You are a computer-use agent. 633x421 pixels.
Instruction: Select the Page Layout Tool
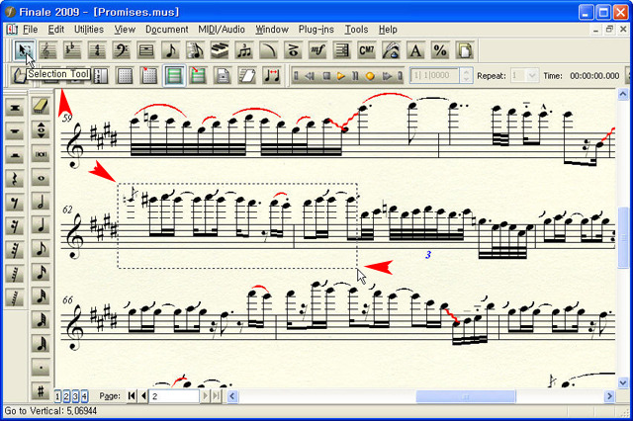465,50
